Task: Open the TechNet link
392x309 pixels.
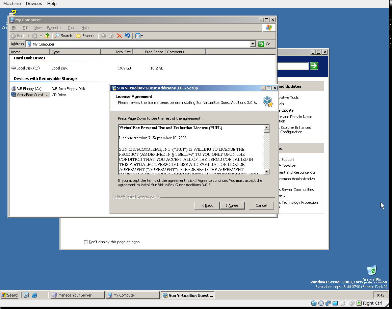Action: click(x=287, y=166)
